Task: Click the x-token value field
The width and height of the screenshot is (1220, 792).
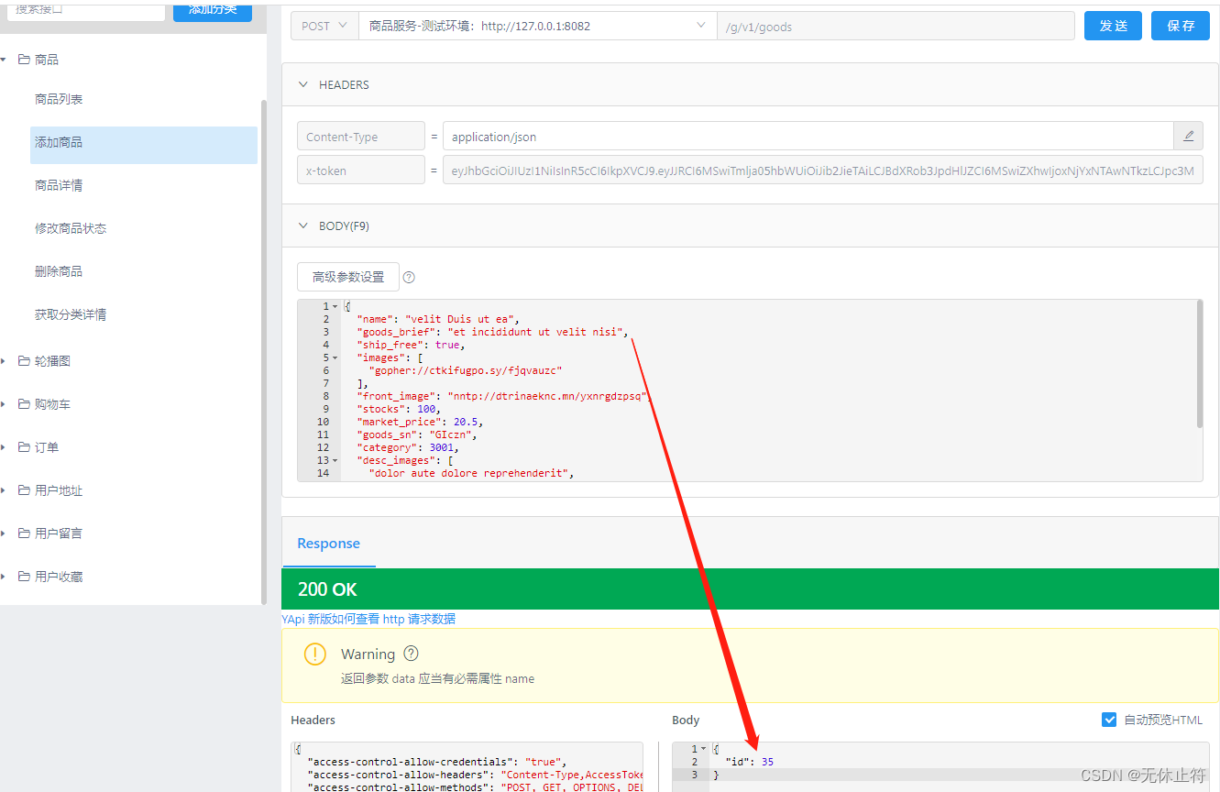Action: (822, 170)
